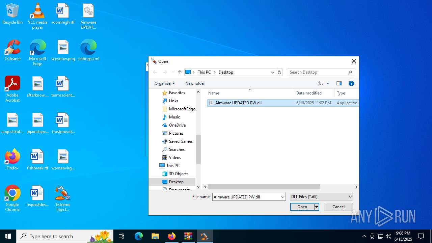Image resolution: width=432 pixels, height=243 pixels.
Task: Open Organize dropdown menu
Action: 165,83
